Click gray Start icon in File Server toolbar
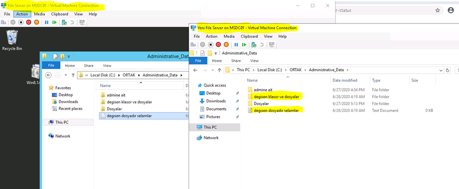The width and height of the screenshot is (459, 189). pyautogui.click(x=13, y=22)
